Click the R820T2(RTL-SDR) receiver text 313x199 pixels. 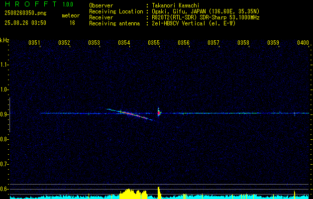pos(206,17)
